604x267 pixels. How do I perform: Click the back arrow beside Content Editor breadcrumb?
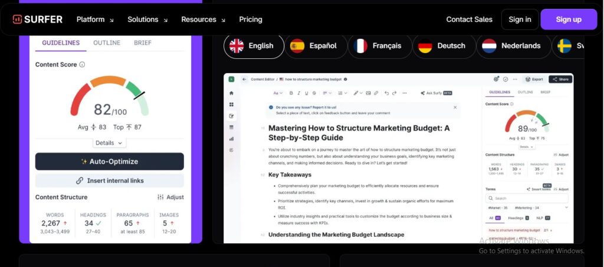[x=244, y=79]
